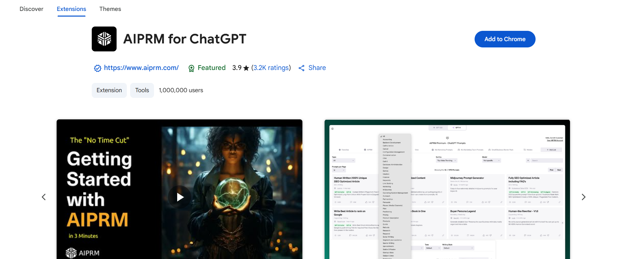Show previous screenshot with left arrow
The image size is (621, 259).
click(44, 197)
